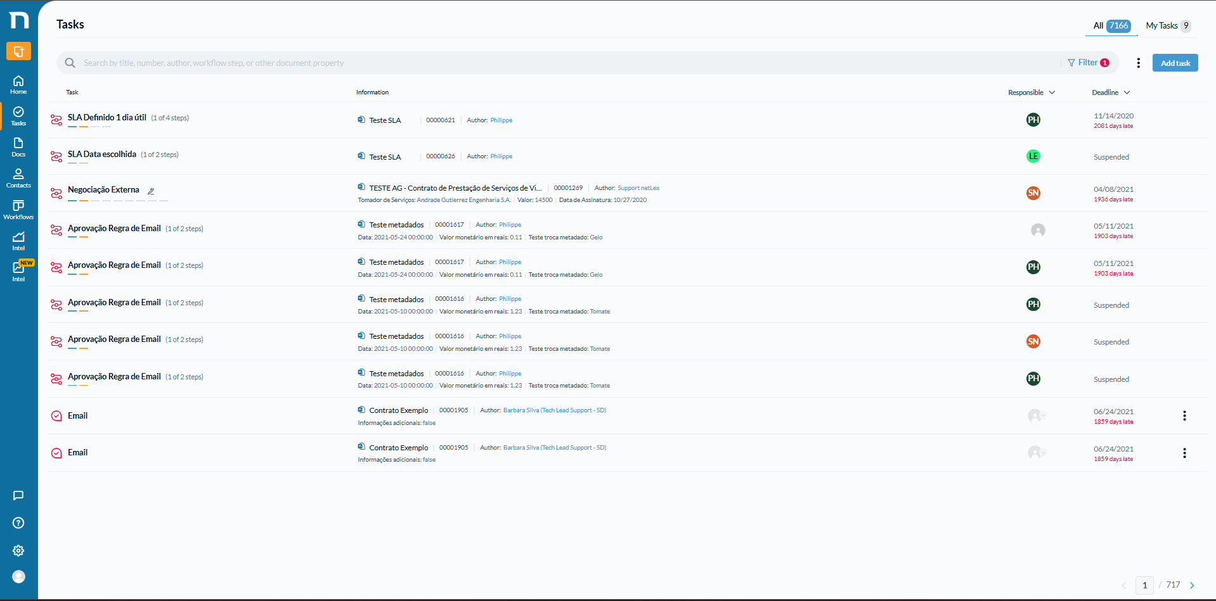
Task: Click the document icon beside Teste SLA 00000626
Action: 361,156
